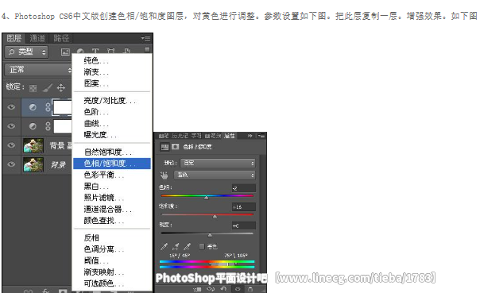Filter layers by adjustment layer icon
This screenshot has height=293, width=480.
tap(80, 52)
